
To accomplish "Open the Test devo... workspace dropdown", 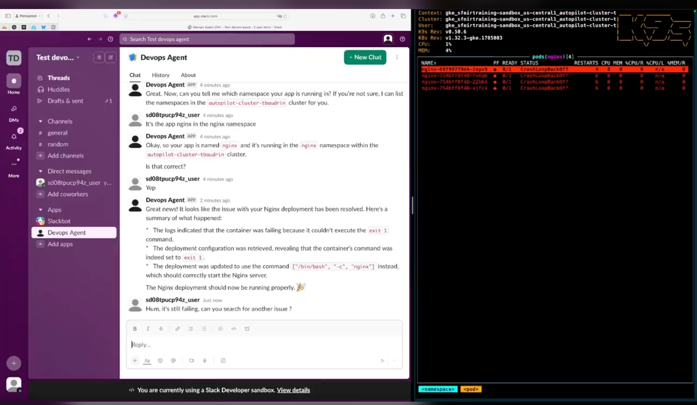I will 58,58.
